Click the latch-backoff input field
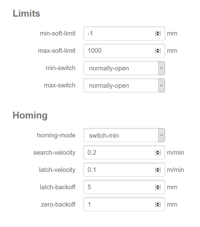Viewport: 200px width, 227px height. tap(119, 187)
